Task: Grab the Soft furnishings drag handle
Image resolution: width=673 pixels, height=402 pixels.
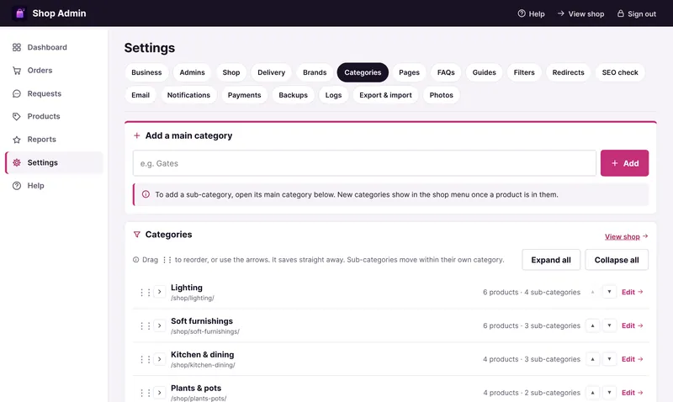Action: [145, 326]
